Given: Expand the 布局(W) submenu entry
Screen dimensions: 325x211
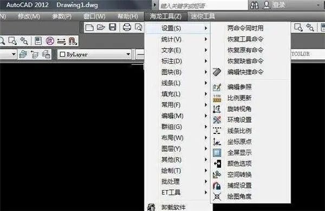Looking at the screenshot, I should pos(178,138).
